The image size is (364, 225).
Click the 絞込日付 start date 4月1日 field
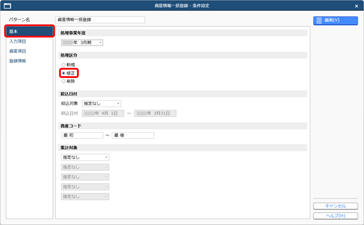click(x=103, y=114)
